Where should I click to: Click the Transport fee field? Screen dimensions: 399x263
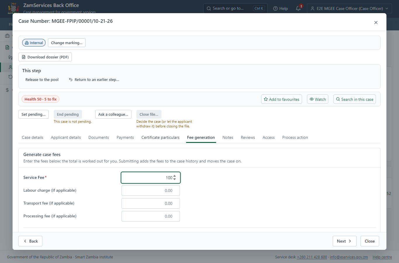[x=151, y=203]
